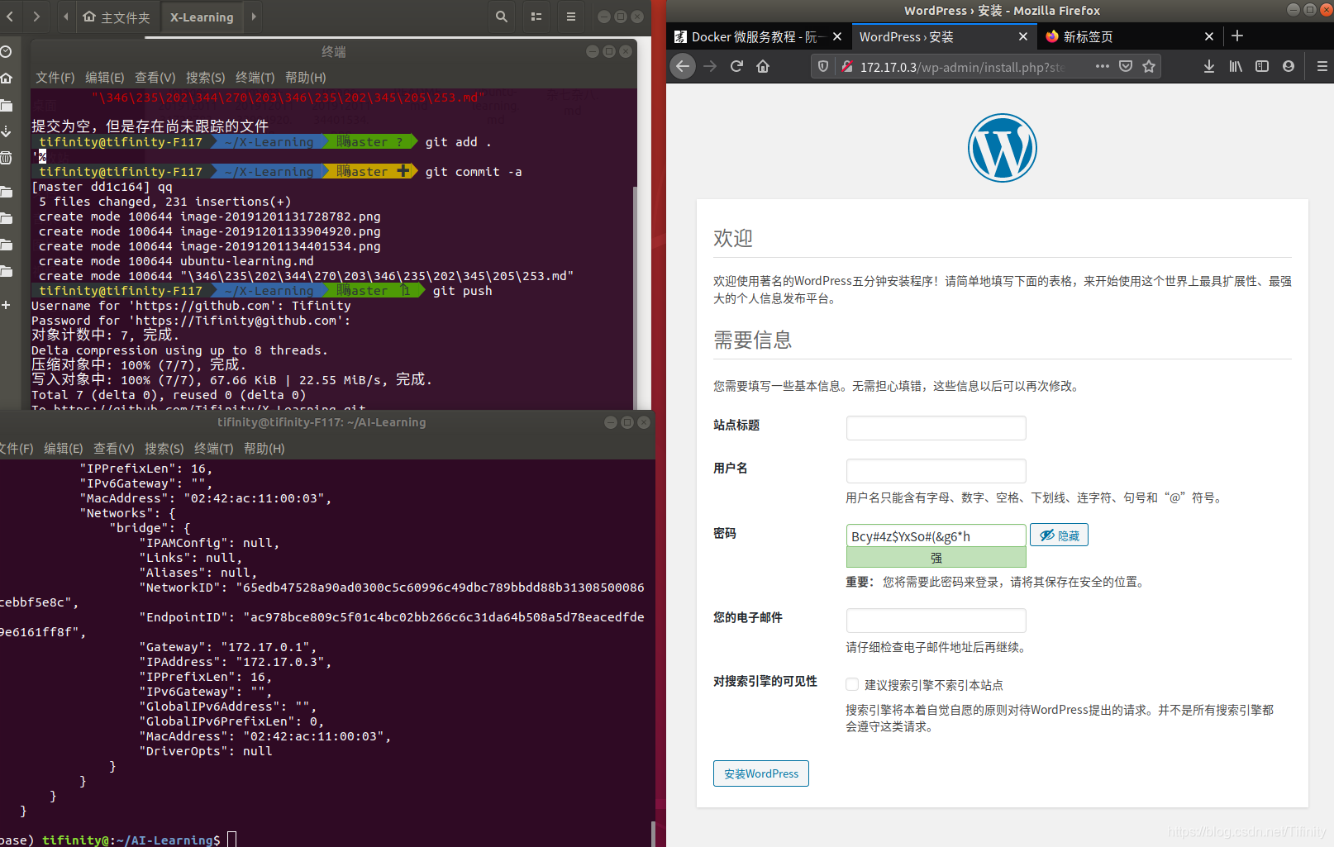Click the AI-Learning terminal prompt line
The image size is (1334, 847).
pos(119,840)
